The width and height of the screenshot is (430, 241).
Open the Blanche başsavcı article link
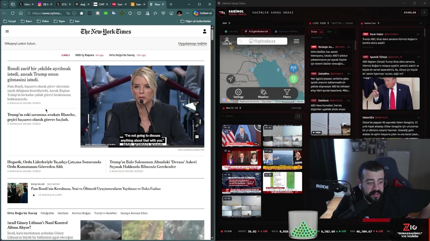point(41,117)
